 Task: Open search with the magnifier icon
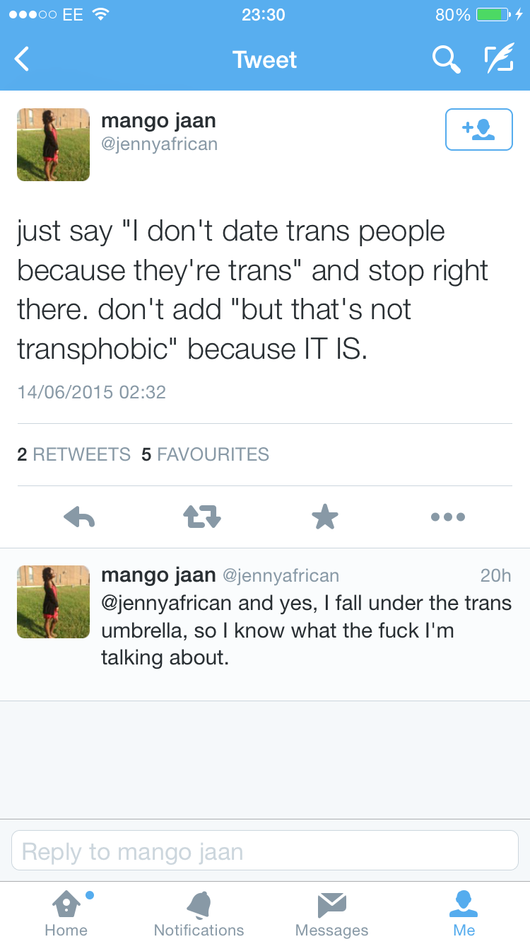[x=446, y=59]
